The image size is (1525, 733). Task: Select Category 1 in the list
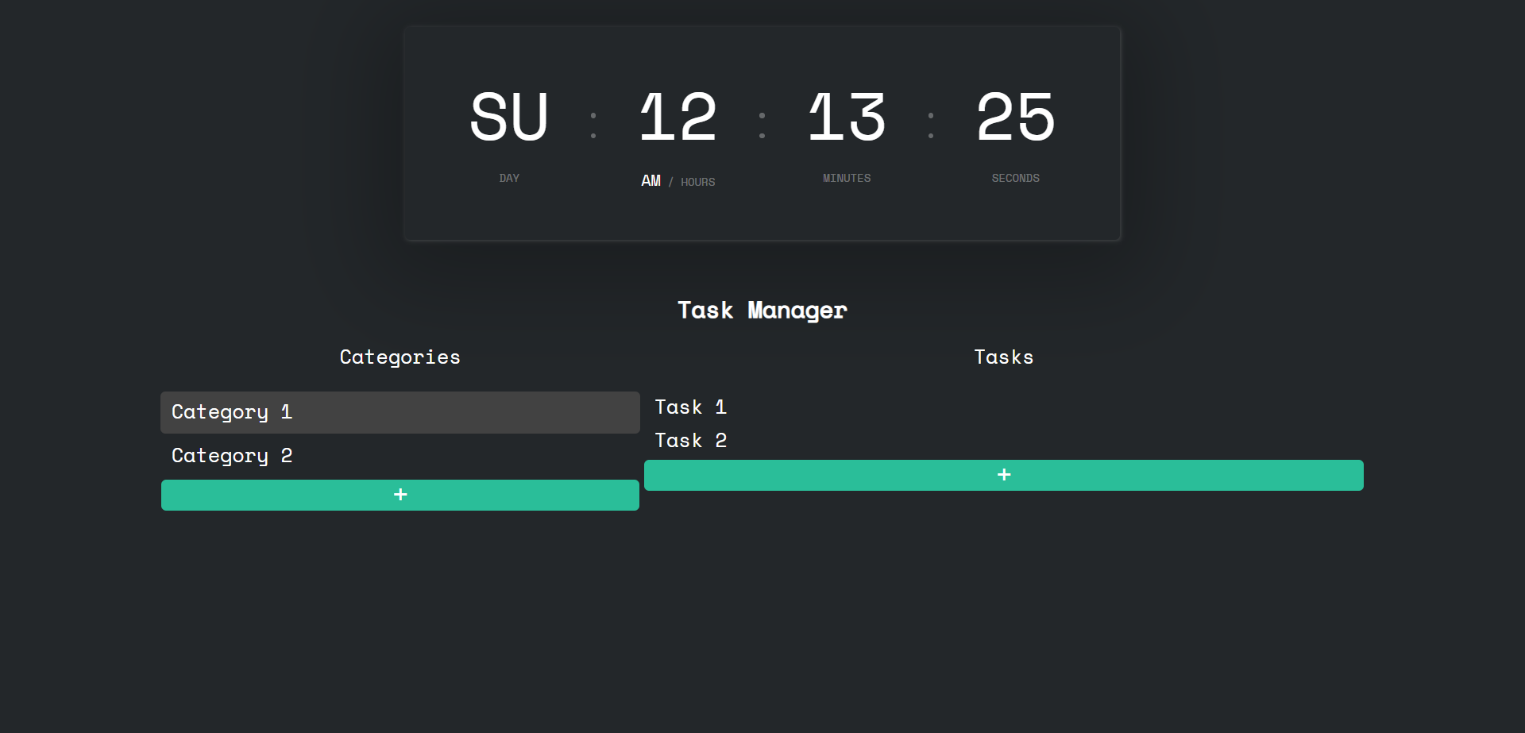tap(400, 412)
